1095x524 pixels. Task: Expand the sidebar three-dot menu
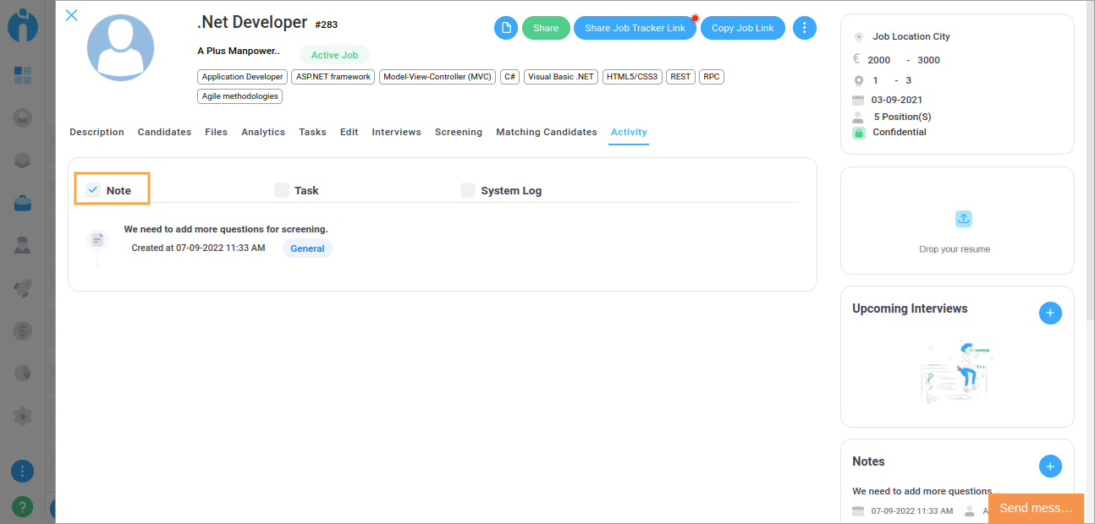(x=23, y=471)
